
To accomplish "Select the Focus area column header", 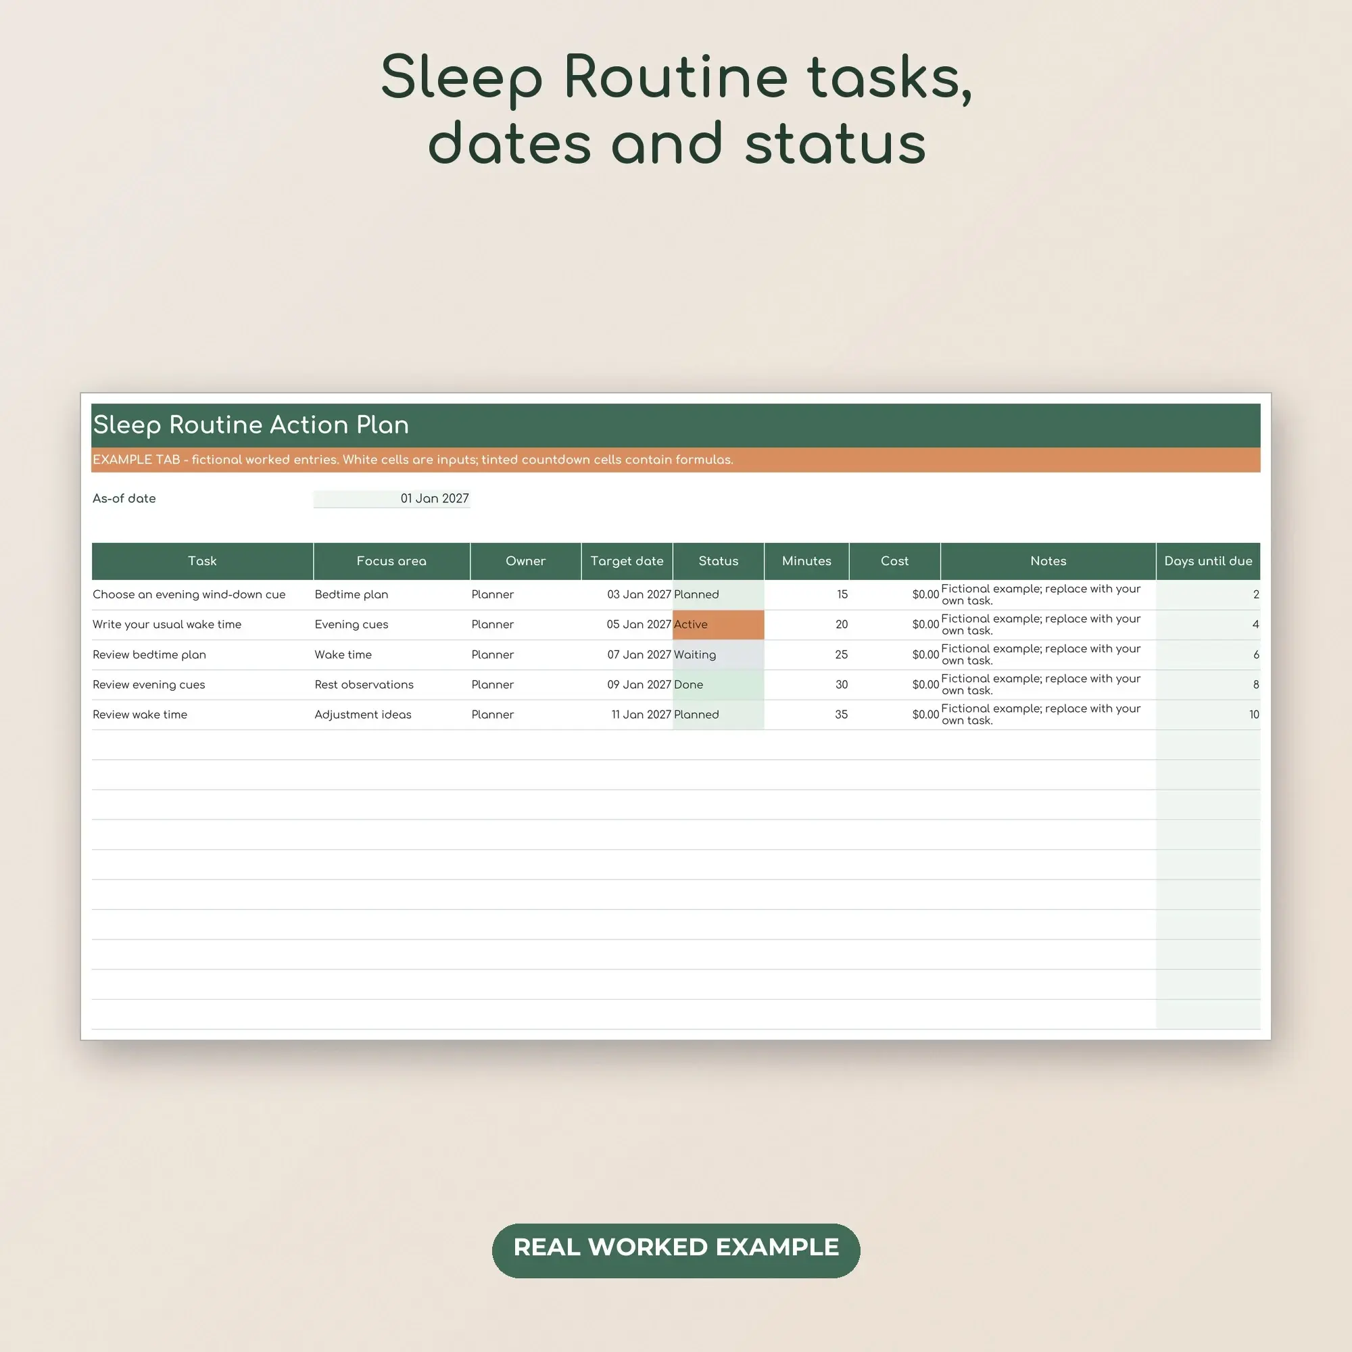I will pos(392,560).
